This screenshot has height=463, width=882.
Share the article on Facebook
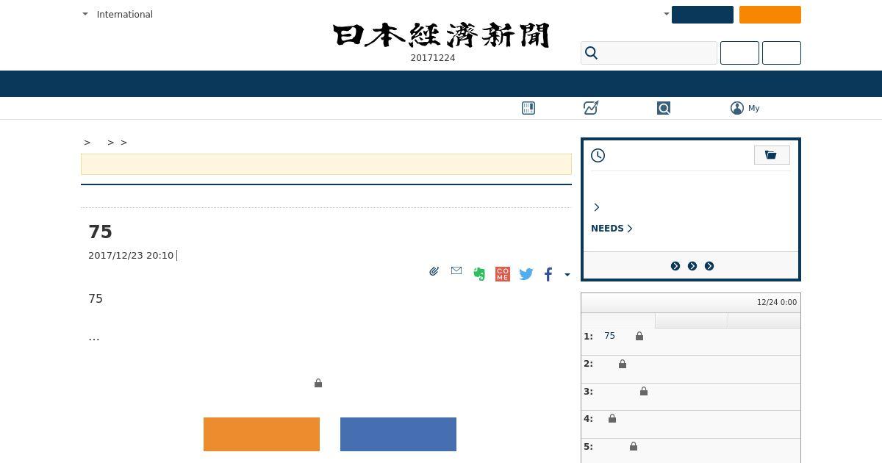point(548,274)
